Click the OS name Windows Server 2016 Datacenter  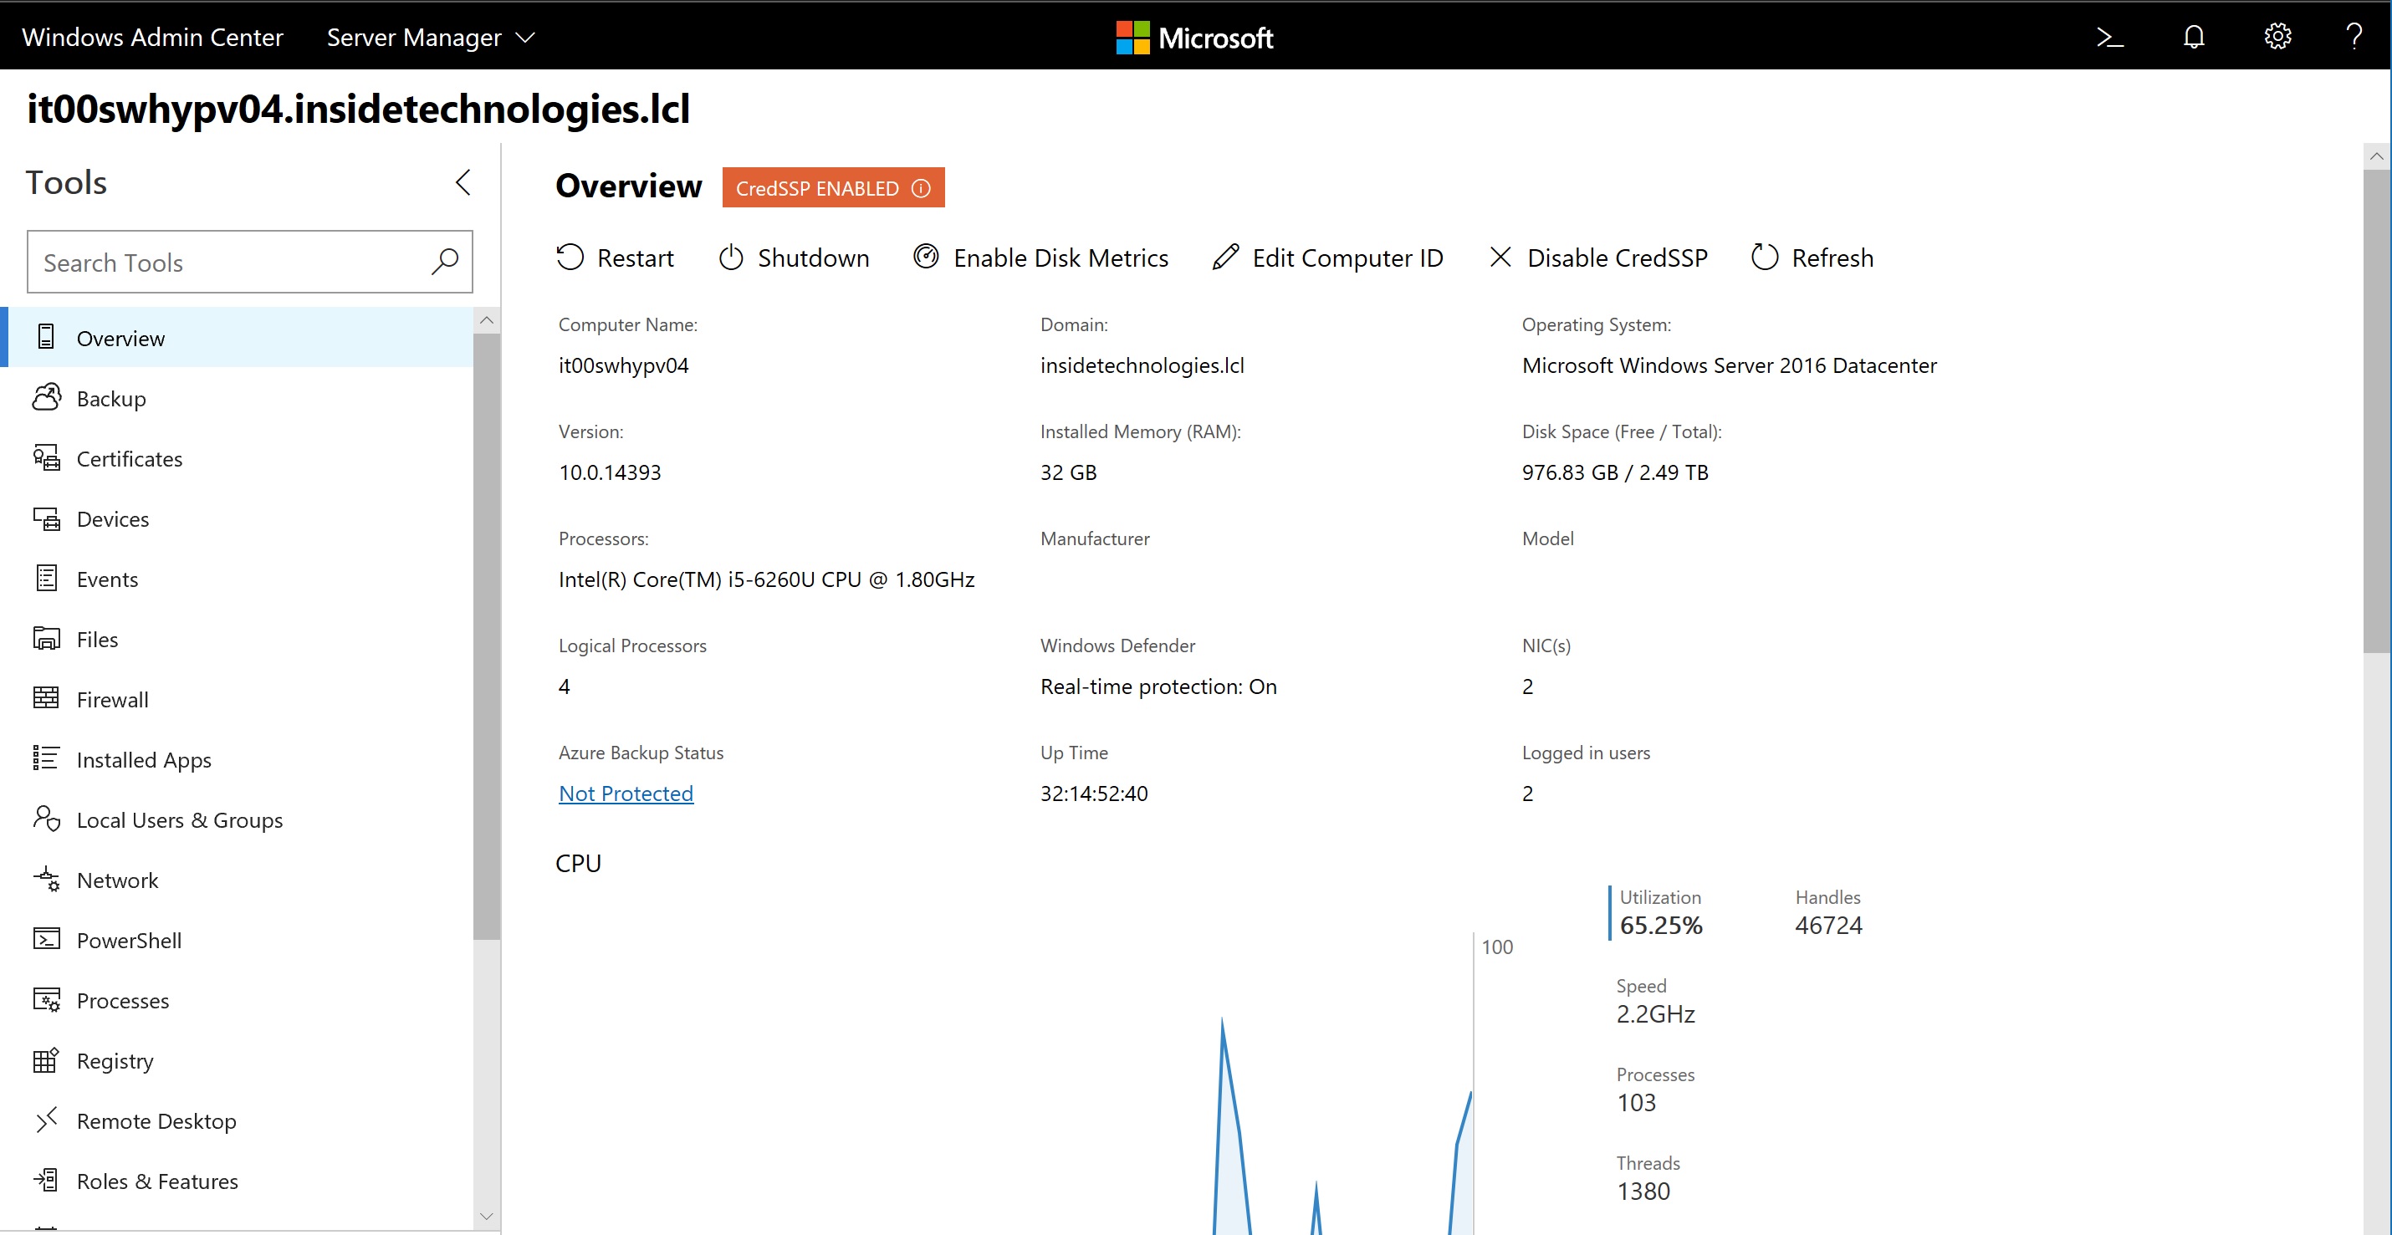click(1729, 365)
